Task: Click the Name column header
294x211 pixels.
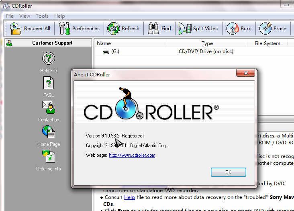Action: [x=131, y=43]
